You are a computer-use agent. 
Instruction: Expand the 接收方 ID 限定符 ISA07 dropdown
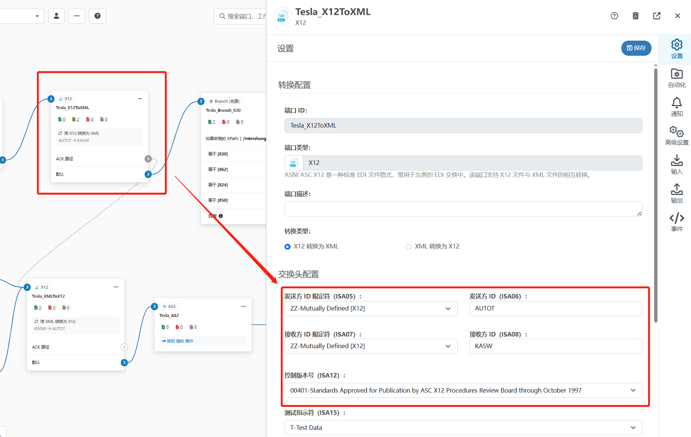(x=371, y=346)
